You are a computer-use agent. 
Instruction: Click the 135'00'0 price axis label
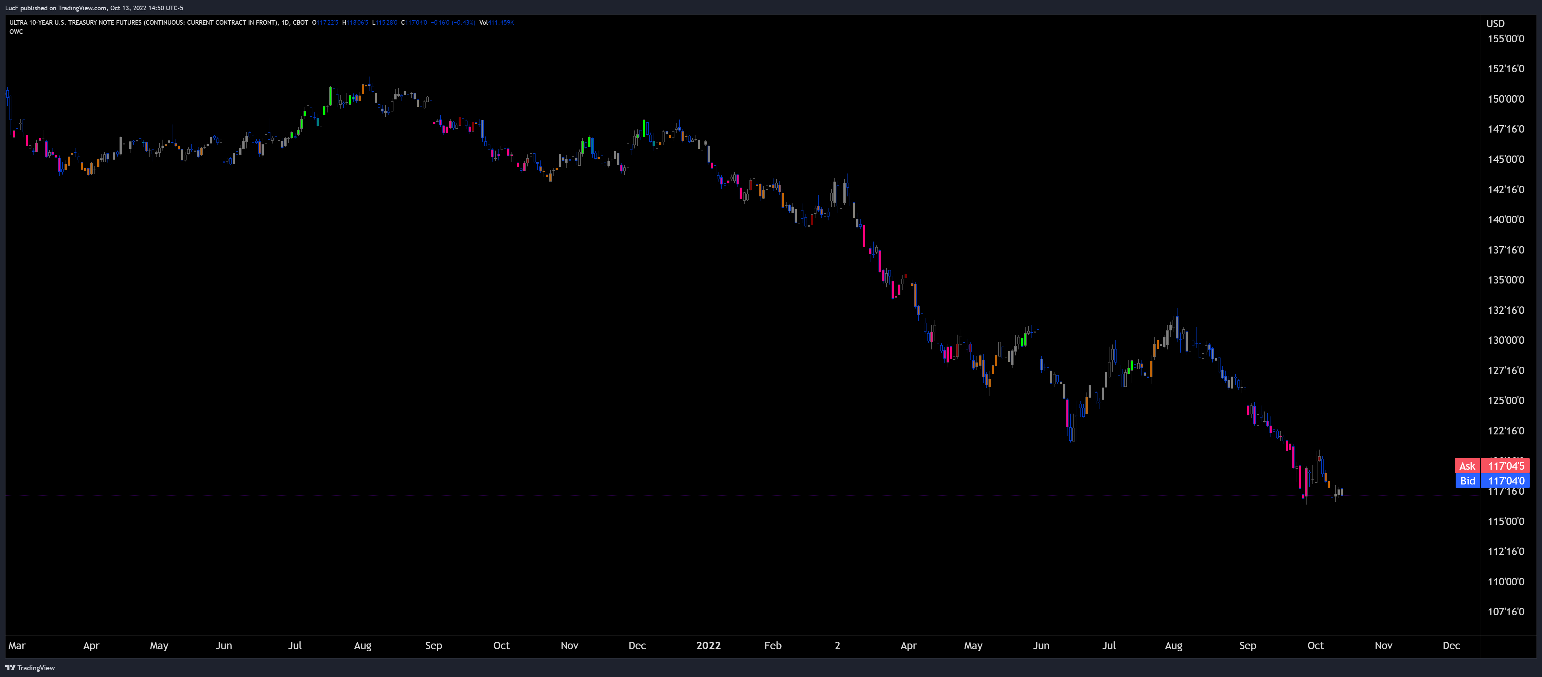pos(1506,280)
